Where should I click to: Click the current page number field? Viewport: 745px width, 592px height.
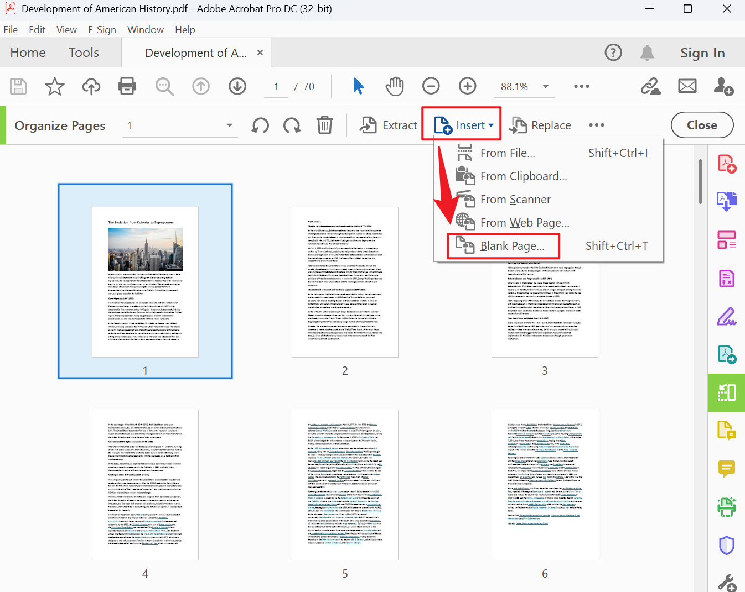276,87
